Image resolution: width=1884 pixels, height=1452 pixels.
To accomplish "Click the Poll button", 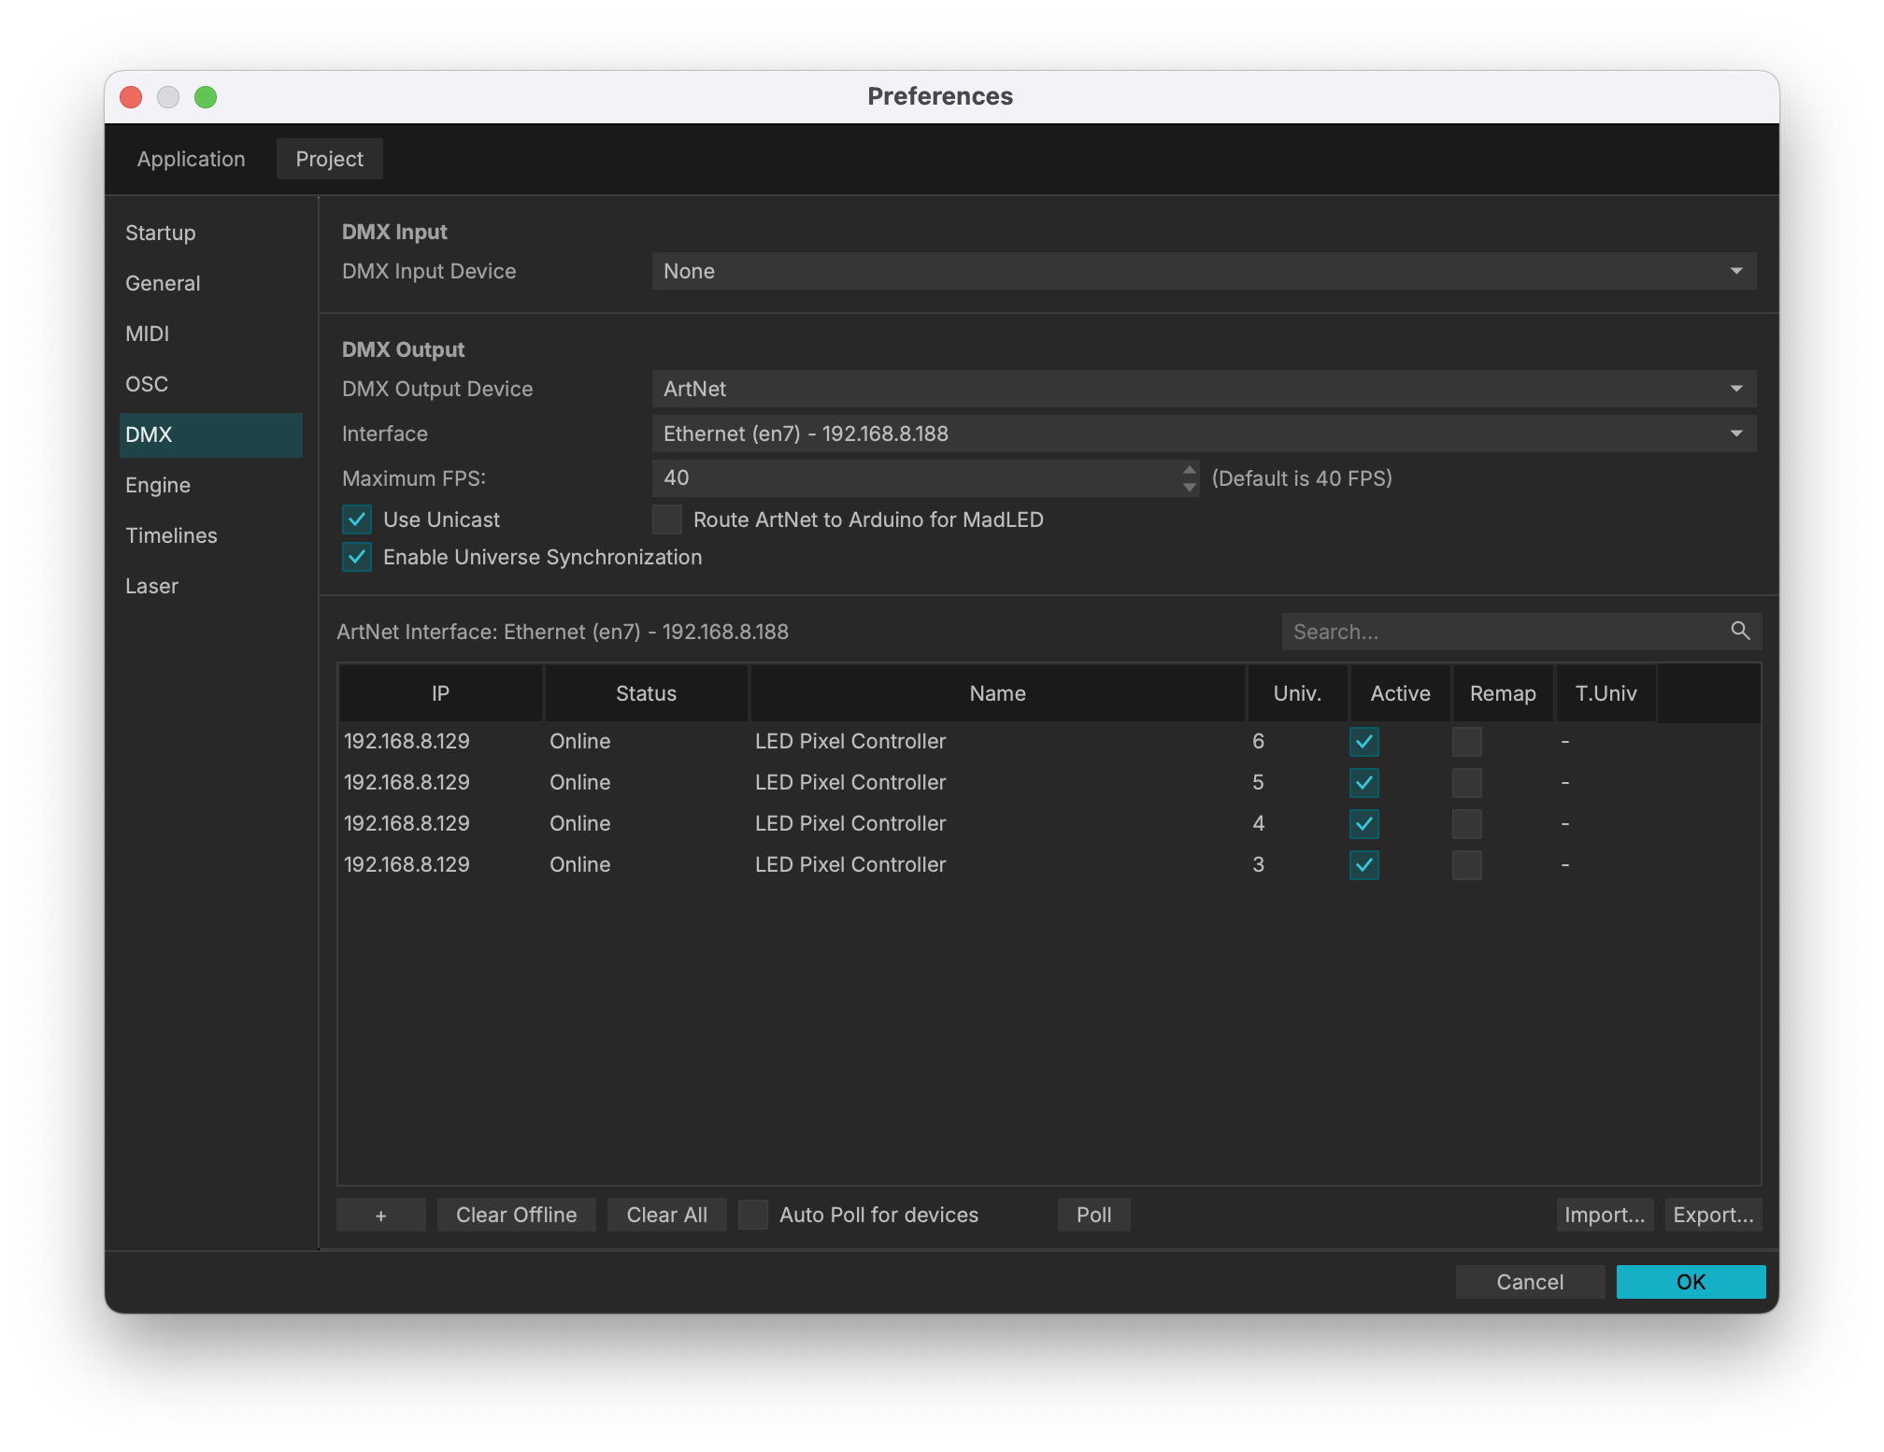I will tap(1093, 1215).
